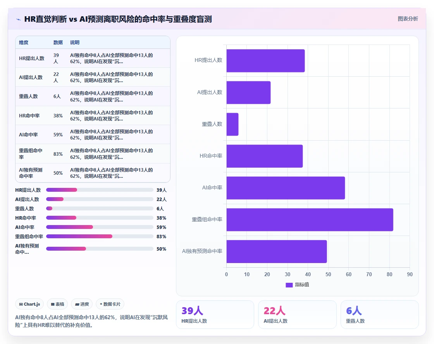This screenshot has width=434, height=344.
Task: Click the 59% cell in the table
Action: [58, 135]
